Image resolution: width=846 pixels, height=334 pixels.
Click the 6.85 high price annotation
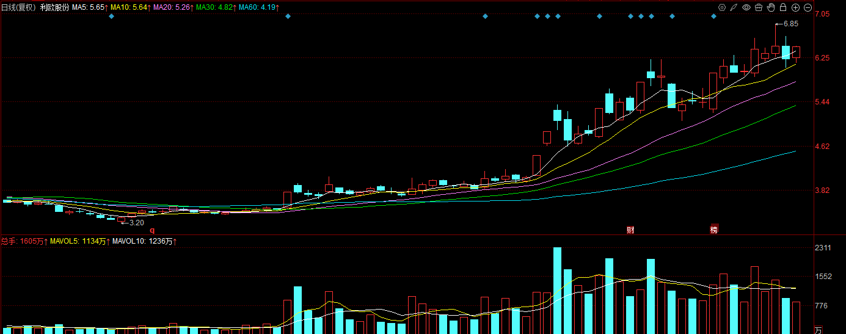click(790, 24)
